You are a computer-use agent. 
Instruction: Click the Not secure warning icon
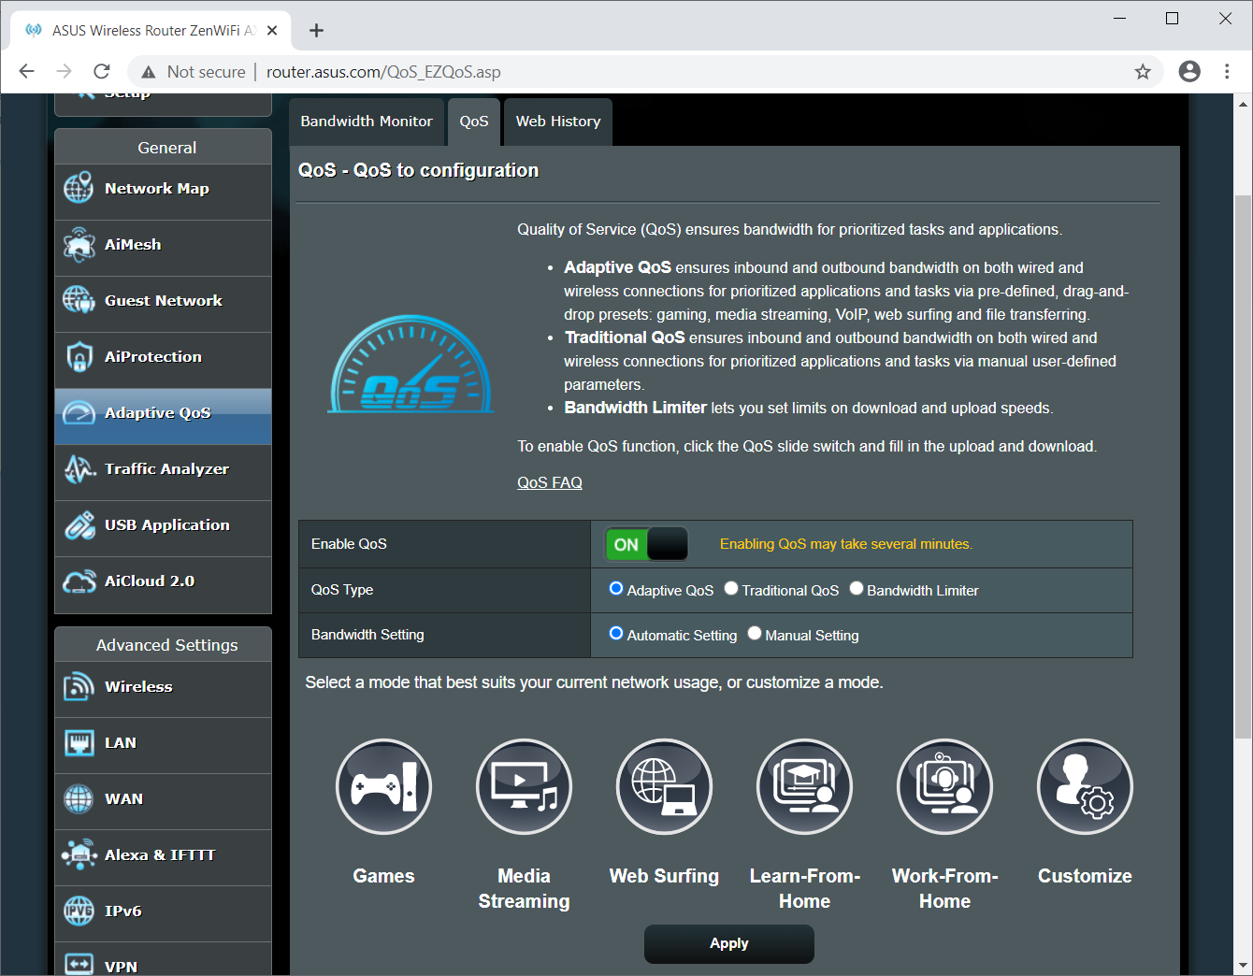point(148,72)
